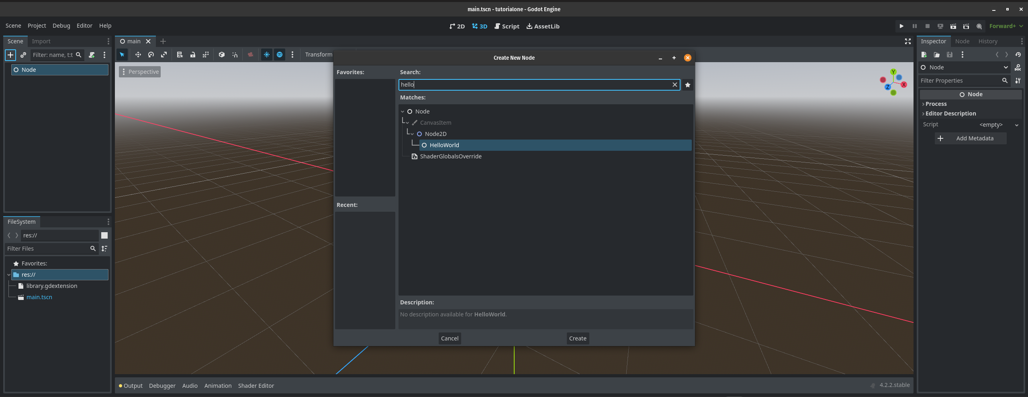This screenshot has width=1028, height=397.
Task: Switch to the 2D workspace
Action: click(457, 26)
